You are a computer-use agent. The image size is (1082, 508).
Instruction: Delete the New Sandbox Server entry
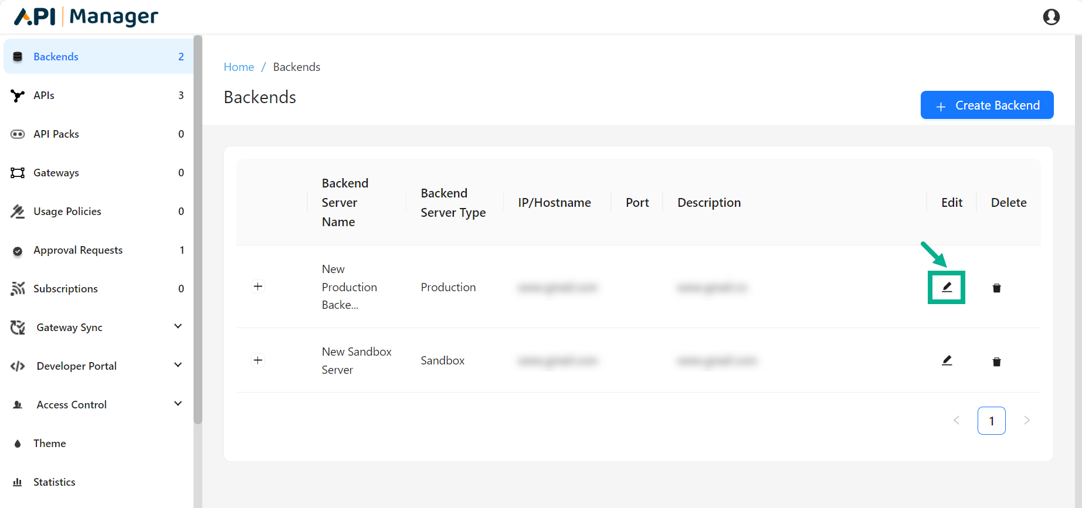point(996,362)
